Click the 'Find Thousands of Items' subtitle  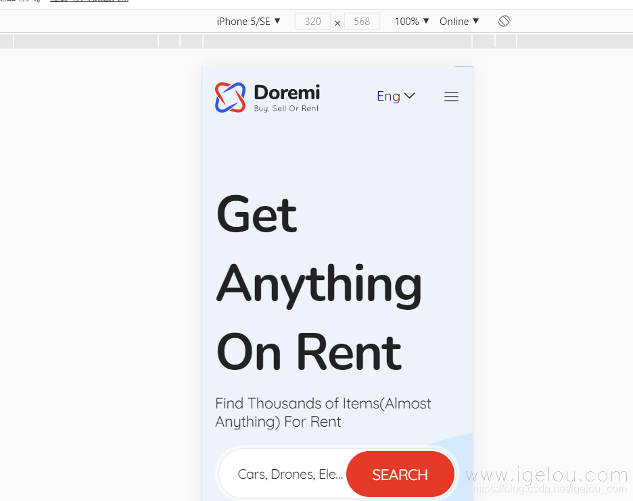coord(323,413)
